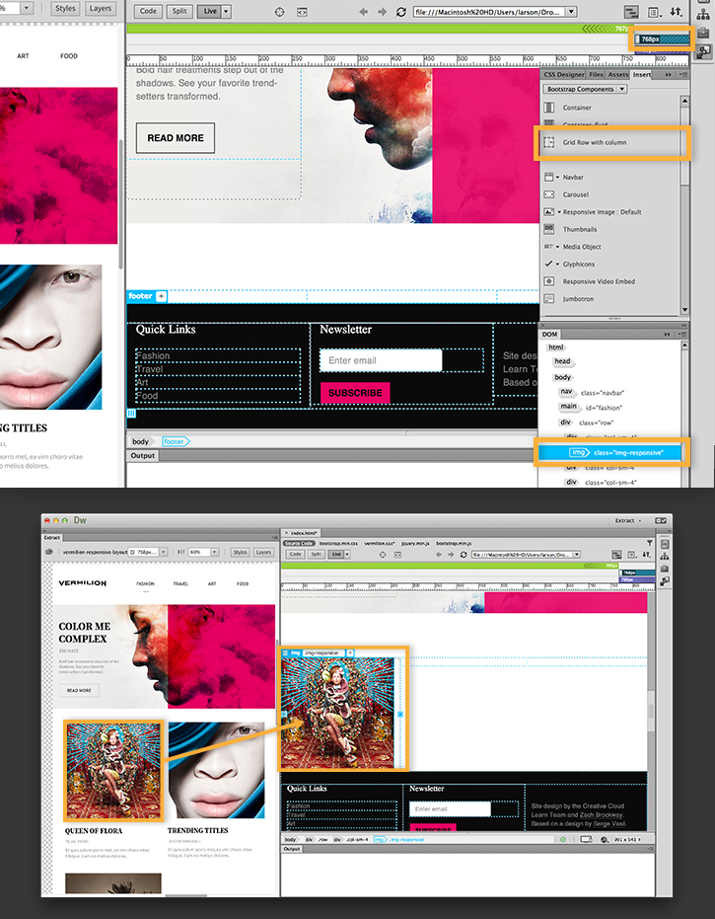
Task: Click filter icon in lower window file bar
Action: click(649, 543)
